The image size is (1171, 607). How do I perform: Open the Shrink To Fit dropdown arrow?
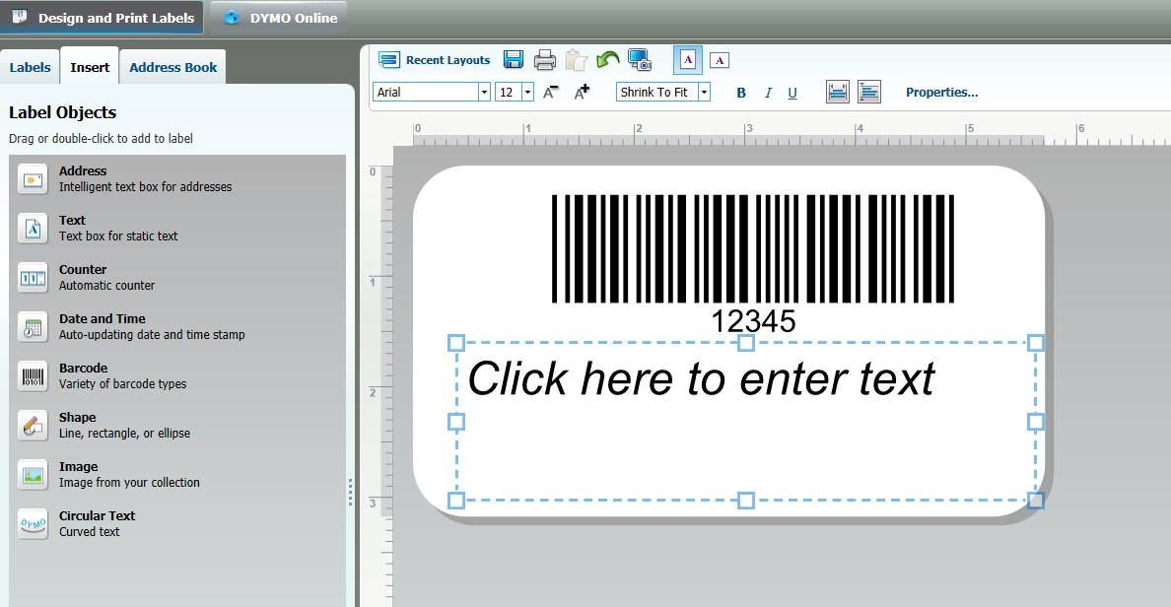click(704, 92)
